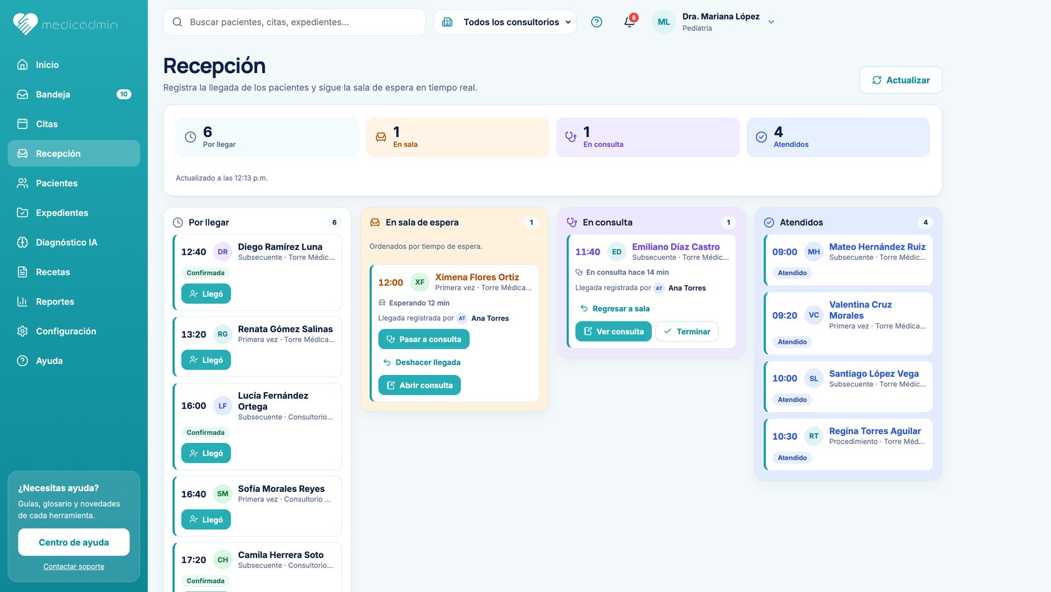Click the medicadmin heart logo

coord(25,24)
